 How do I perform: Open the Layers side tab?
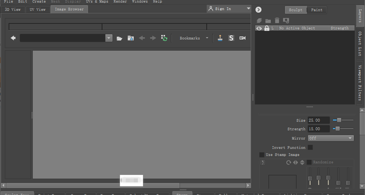click(360, 16)
